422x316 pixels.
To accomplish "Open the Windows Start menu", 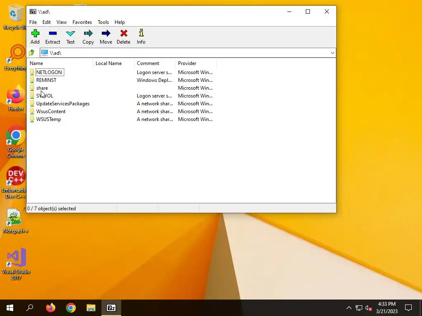I will click(10, 308).
